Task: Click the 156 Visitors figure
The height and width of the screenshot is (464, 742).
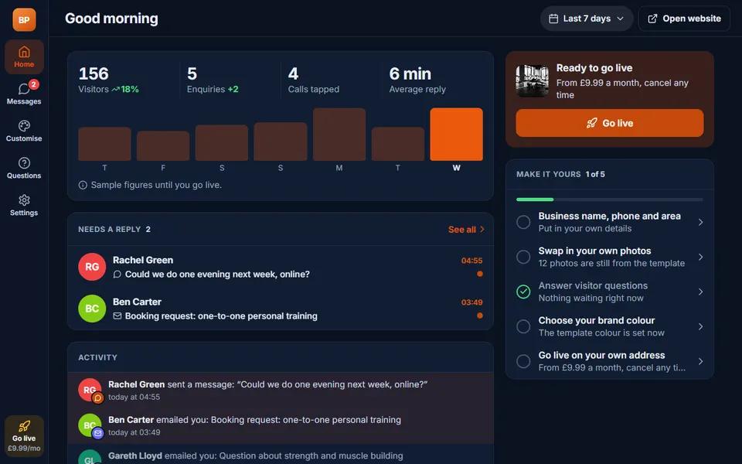Action: pyautogui.click(x=94, y=73)
